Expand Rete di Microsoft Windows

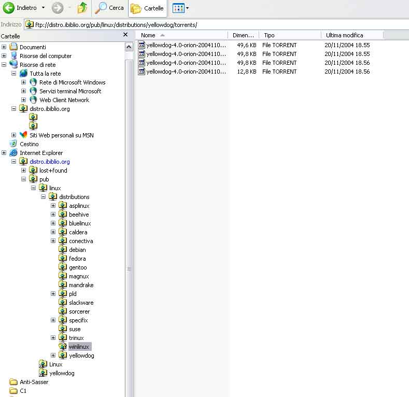coord(24,82)
